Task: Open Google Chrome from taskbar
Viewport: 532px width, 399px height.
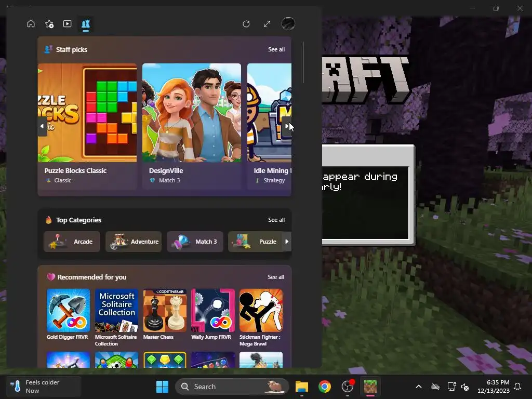Action: click(x=325, y=387)
